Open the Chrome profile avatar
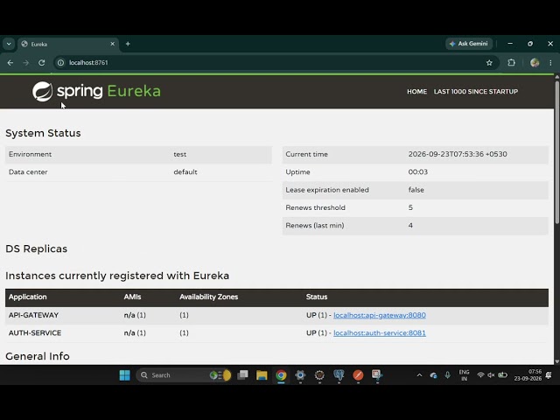 (x=535, y=62)
